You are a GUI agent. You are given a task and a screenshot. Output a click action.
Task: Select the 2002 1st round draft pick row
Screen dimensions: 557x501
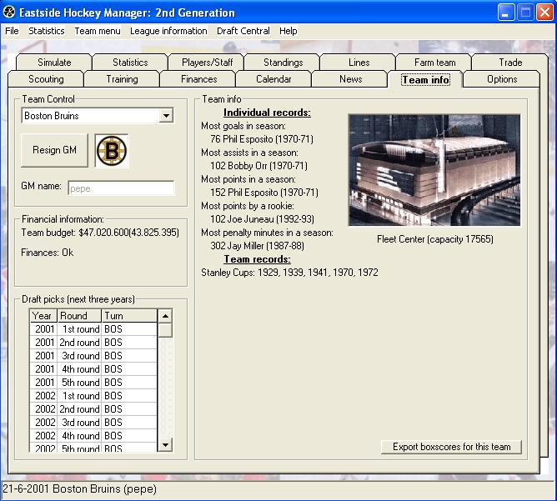pyautogui.click(x=93, y=396)
